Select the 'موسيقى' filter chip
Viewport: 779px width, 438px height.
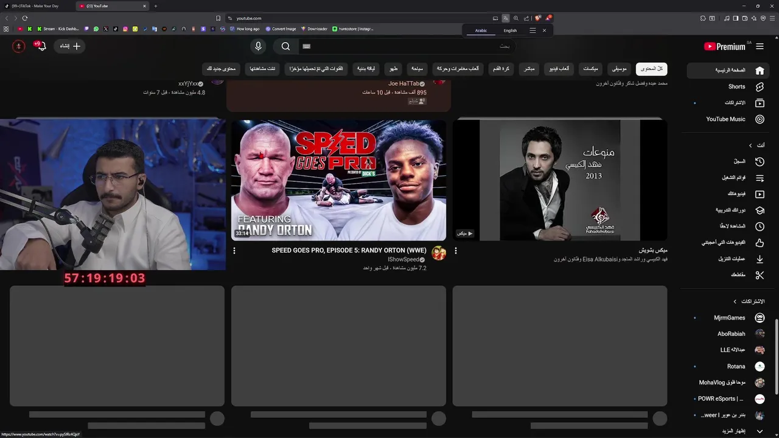click(620, 69)
